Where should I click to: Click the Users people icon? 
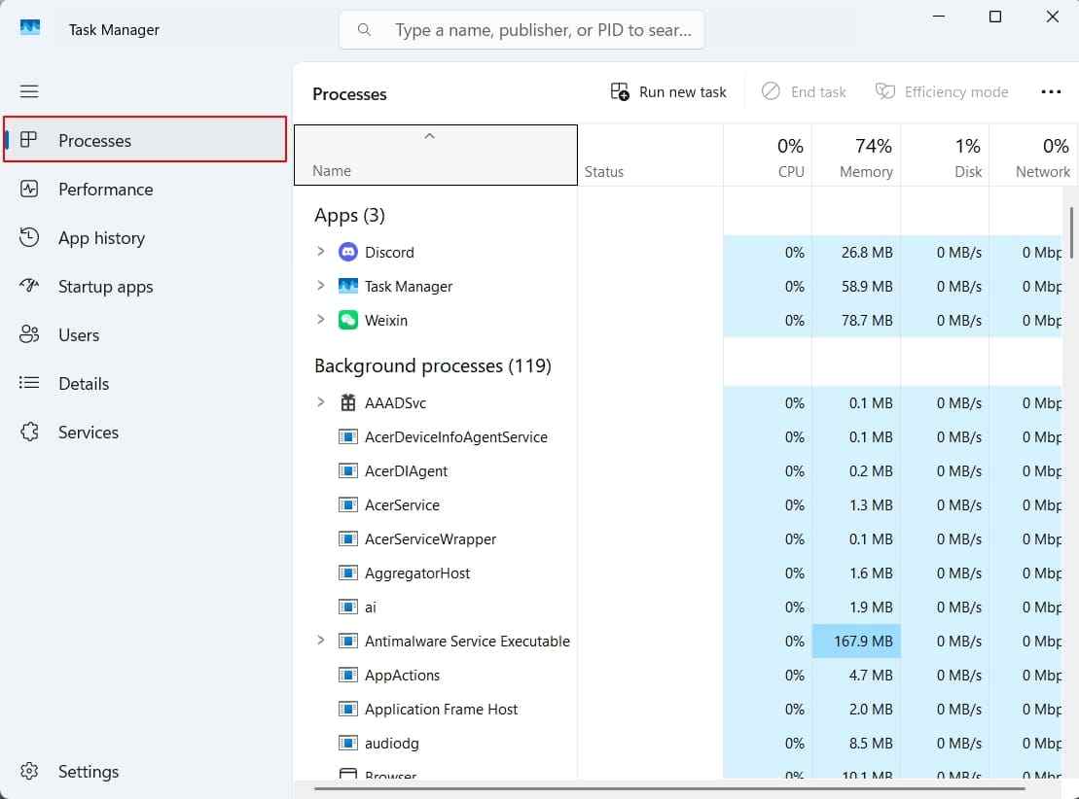point(29,334)
